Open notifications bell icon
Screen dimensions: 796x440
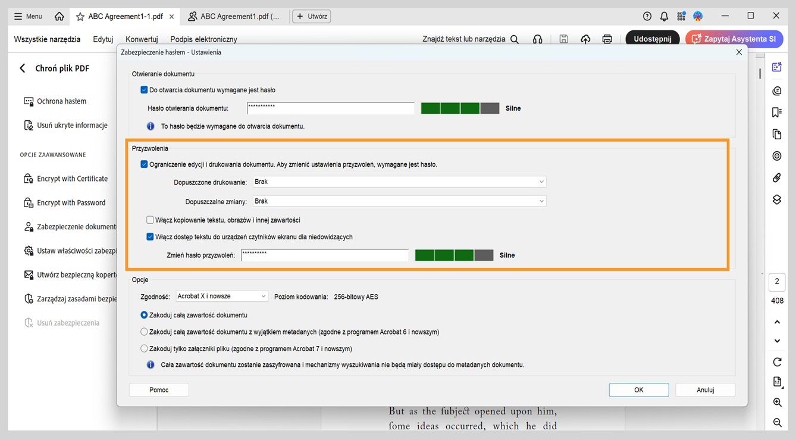pyautogui.click(x=664, y=16)
